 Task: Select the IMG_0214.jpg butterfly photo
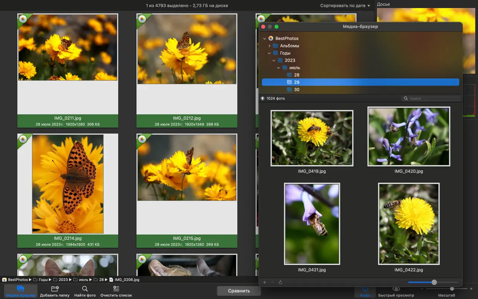(x=68, y=184)
